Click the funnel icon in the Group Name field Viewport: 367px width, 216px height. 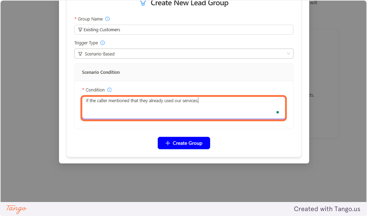pyautogui.click(x=80, y=30)
